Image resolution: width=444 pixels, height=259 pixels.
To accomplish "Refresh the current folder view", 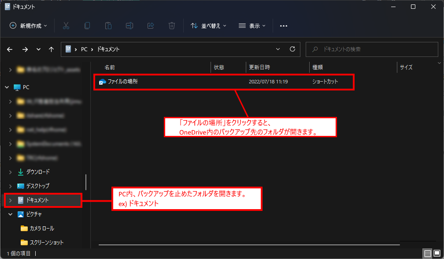I will pyautogui.click(x=292, y=49).
